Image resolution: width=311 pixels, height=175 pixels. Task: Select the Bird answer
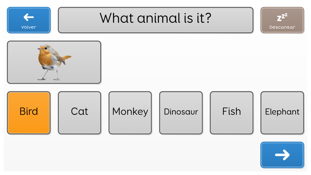click(x=29, y=113)
